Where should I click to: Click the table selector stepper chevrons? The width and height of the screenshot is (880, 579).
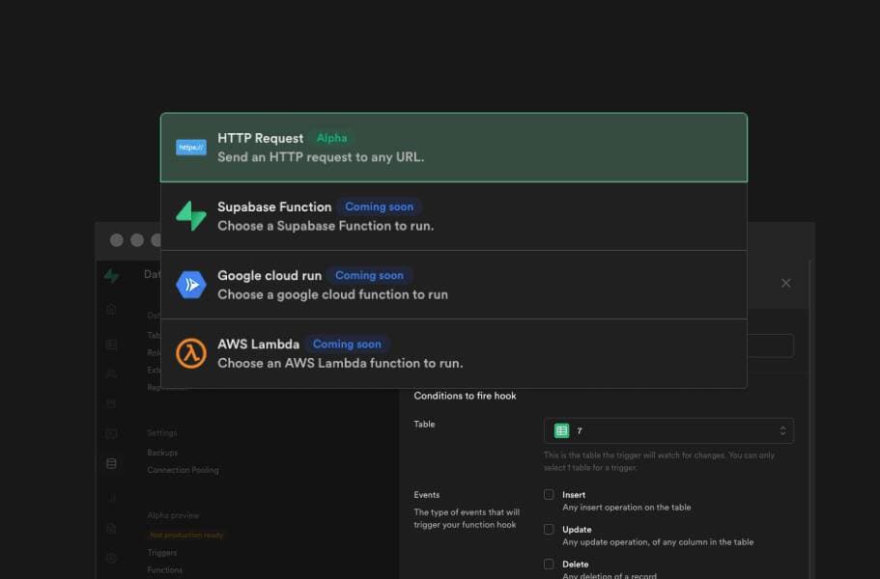tap(781, 429)
